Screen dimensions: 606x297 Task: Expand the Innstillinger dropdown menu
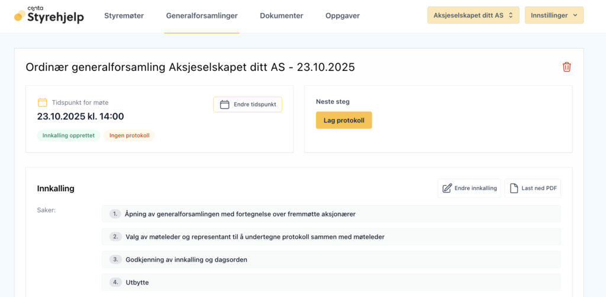[x=554, y=15]
